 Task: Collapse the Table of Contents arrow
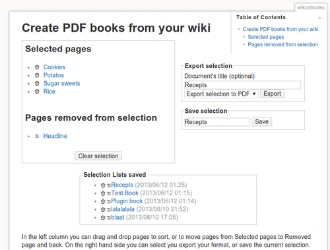[x=319, y=18]
